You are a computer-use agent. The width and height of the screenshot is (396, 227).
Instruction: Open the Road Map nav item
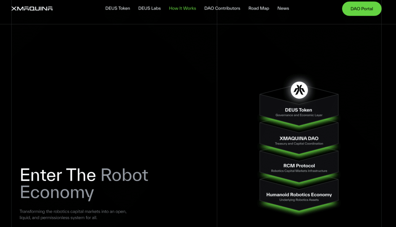pyautogui.click(x=259, y=8)
